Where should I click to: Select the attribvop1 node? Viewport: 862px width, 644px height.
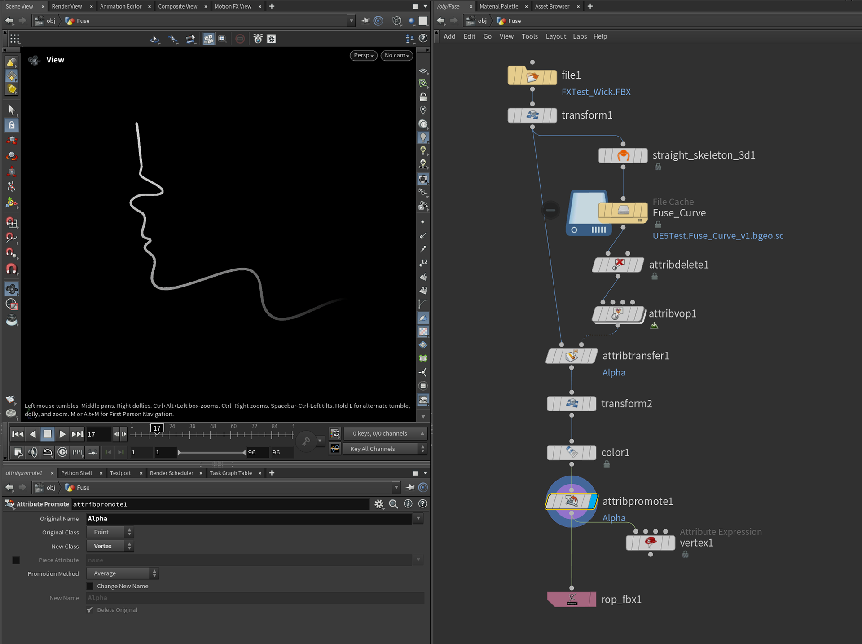tap(619, 314)
